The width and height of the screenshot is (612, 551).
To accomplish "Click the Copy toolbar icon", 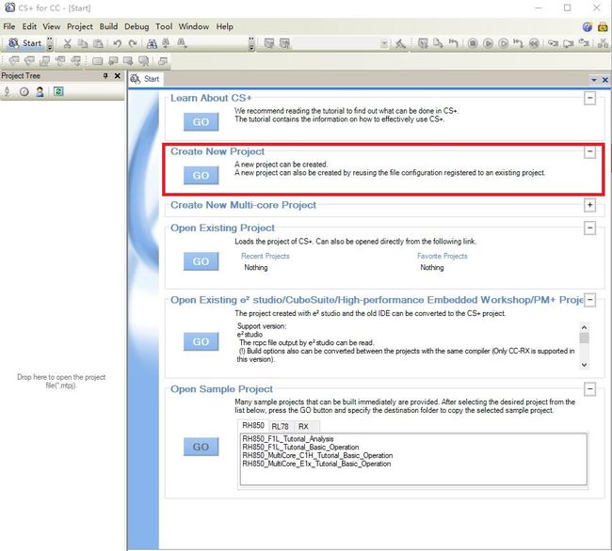I will point(83,43).
